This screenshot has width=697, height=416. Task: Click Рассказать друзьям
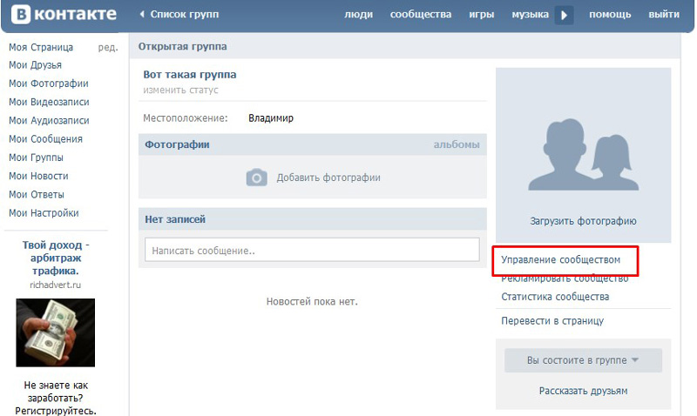(x=583, y=391)
